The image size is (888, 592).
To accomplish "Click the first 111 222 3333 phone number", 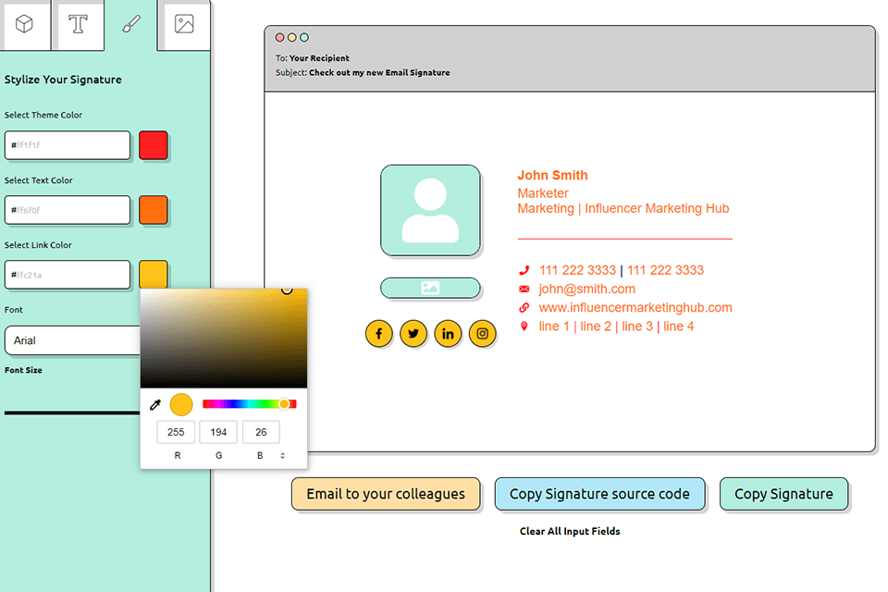I will (577, 270).
